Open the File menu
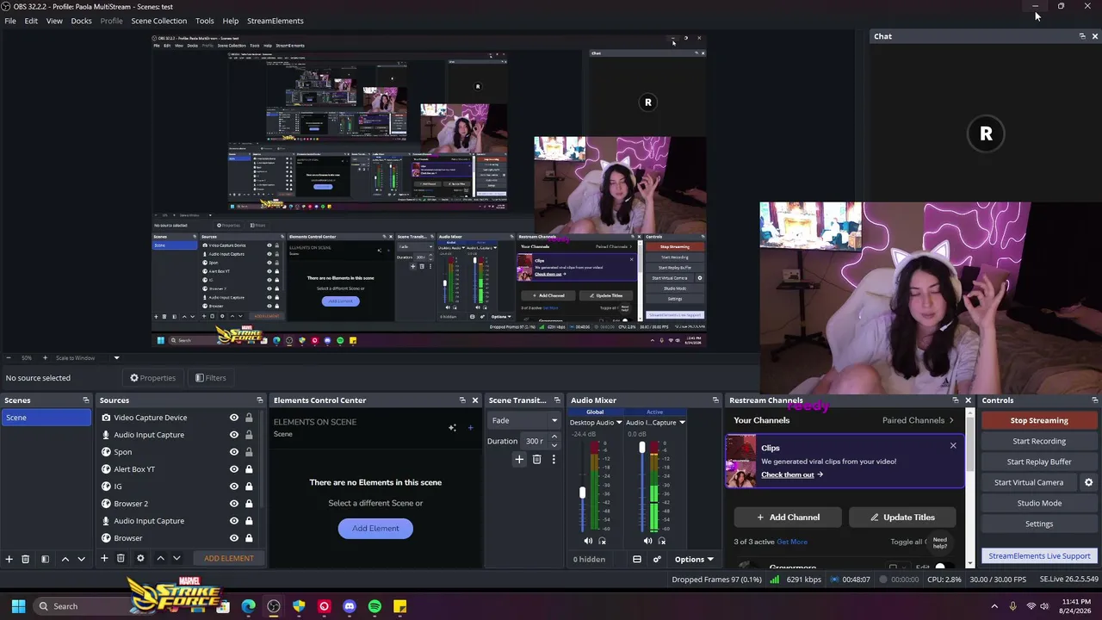 click(x=10, y=21)
